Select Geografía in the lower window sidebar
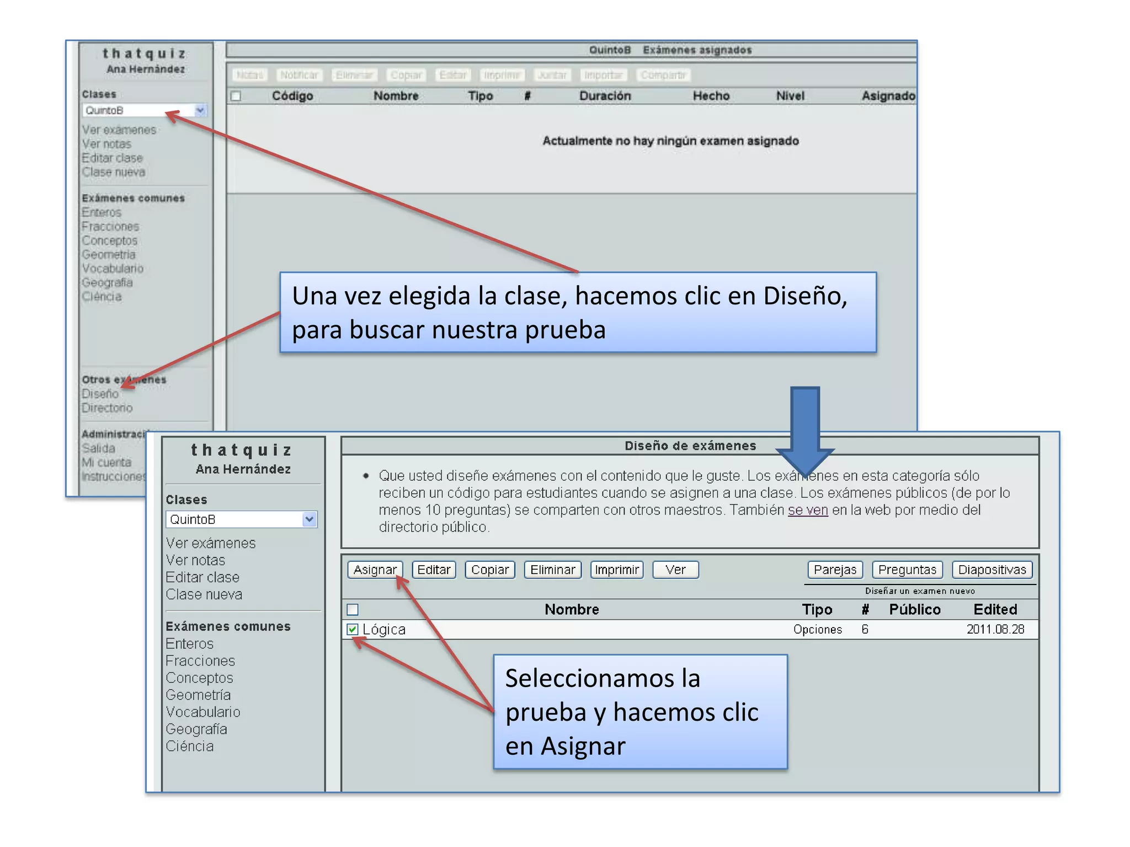This screenshot has height=847, width=1130. click(196, 729)
